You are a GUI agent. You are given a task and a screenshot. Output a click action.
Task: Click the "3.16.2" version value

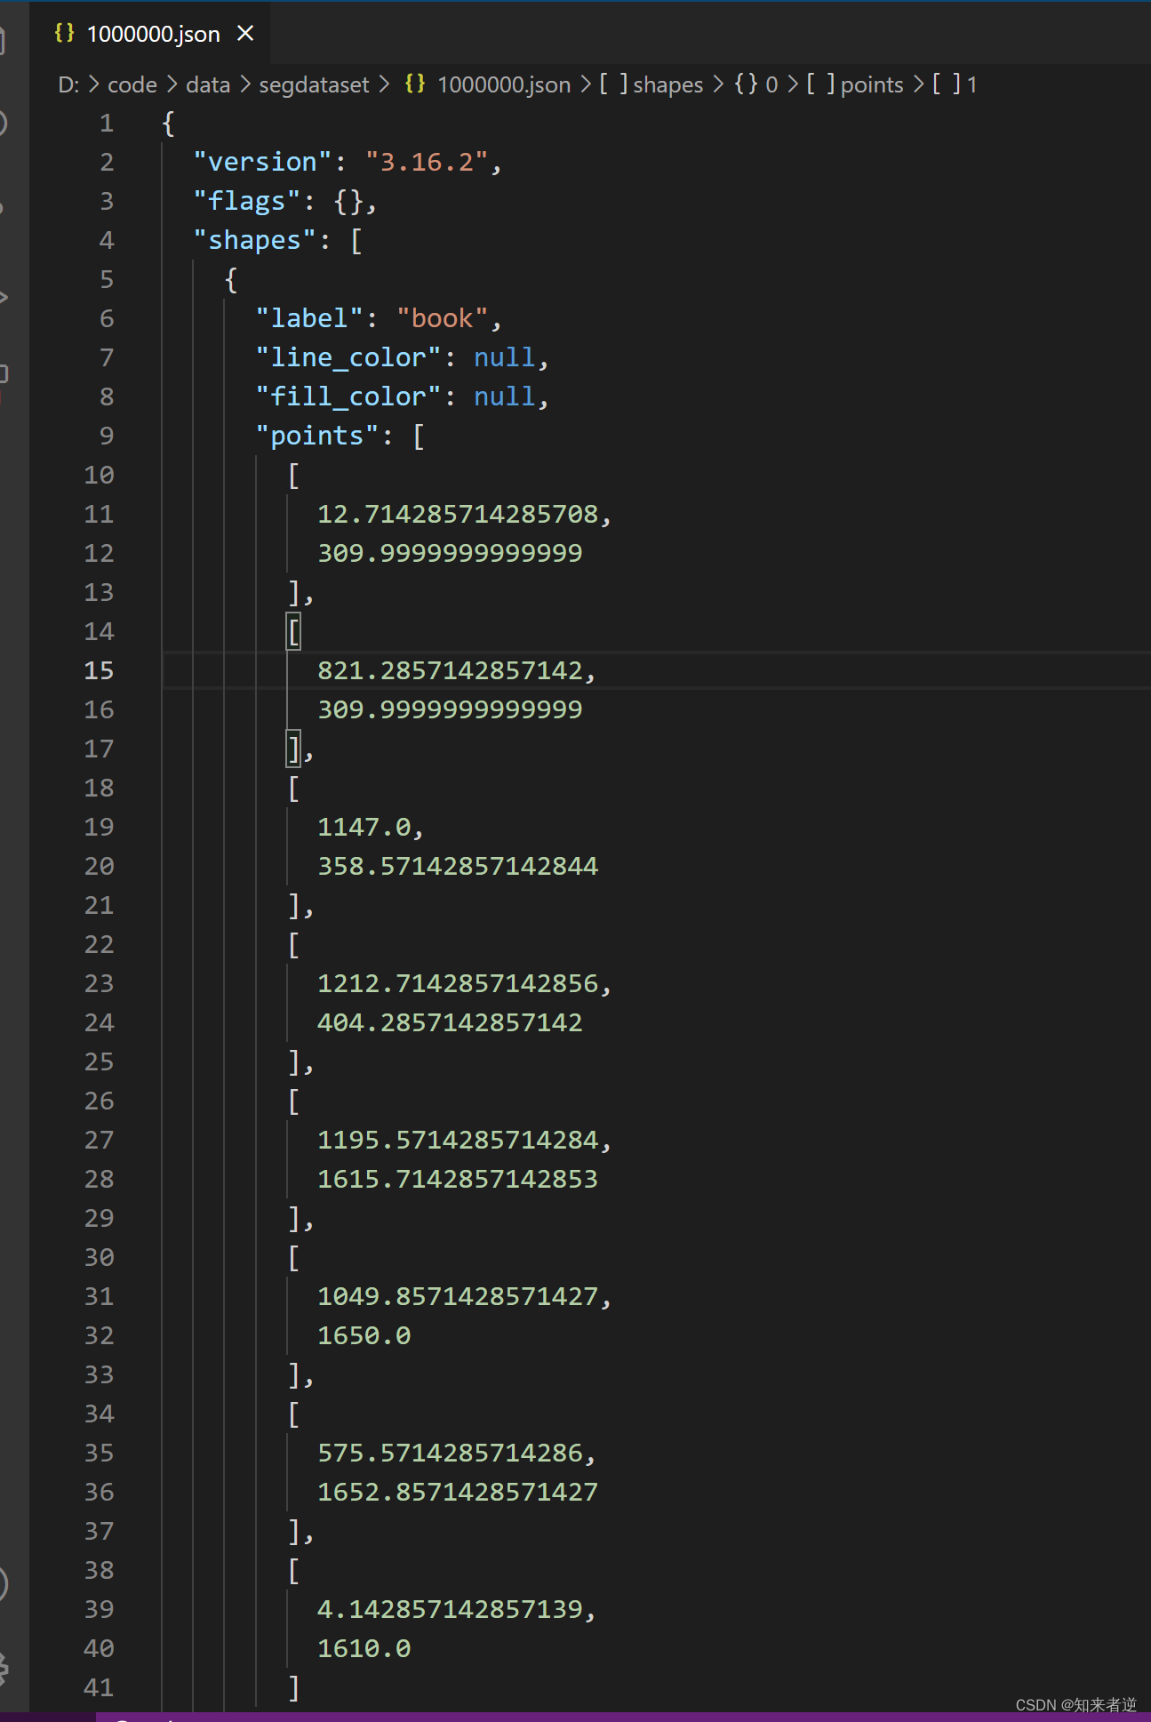427,162
